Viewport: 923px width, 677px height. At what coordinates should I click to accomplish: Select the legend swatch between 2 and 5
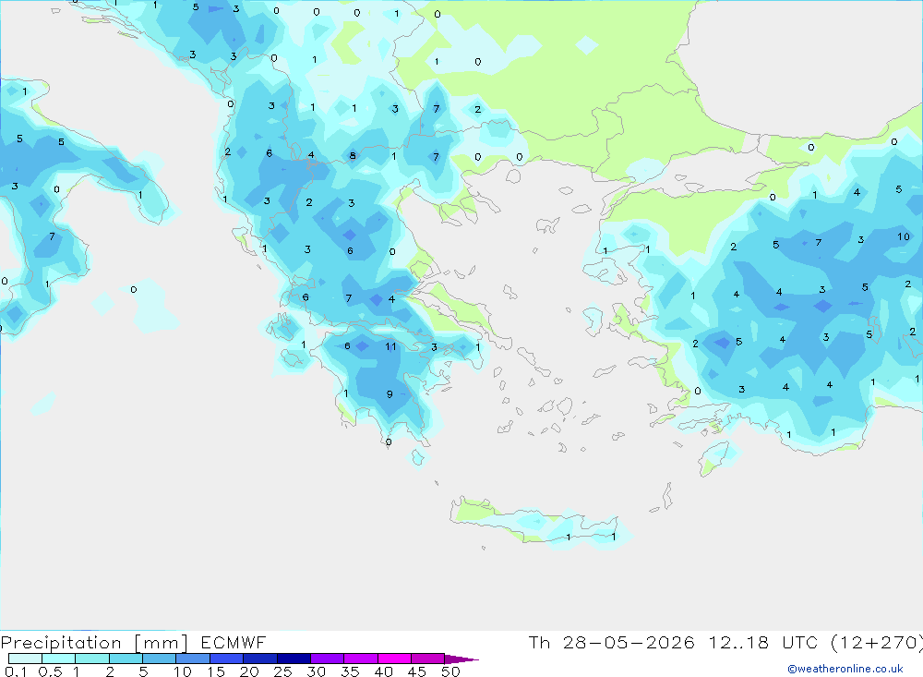tap(126, 659)
